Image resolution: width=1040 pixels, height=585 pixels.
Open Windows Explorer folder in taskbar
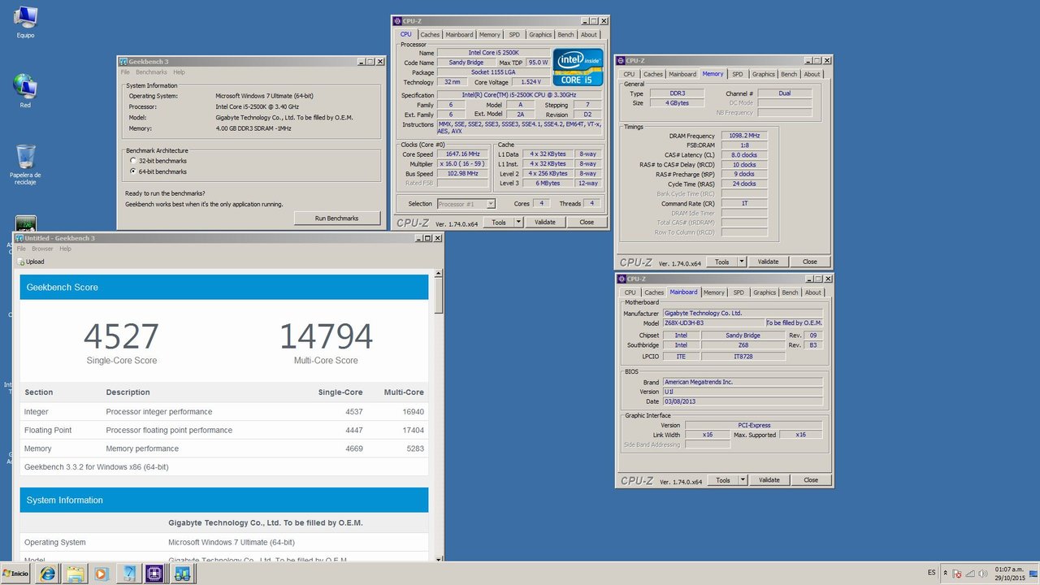[75, 574]
